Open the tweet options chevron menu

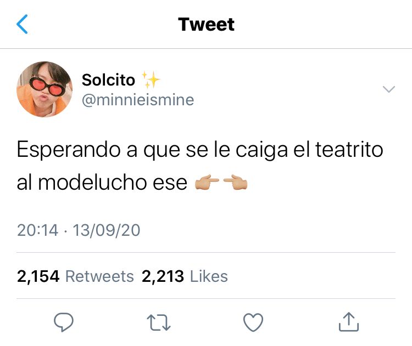pyautogui.click(x=389, y=89)
